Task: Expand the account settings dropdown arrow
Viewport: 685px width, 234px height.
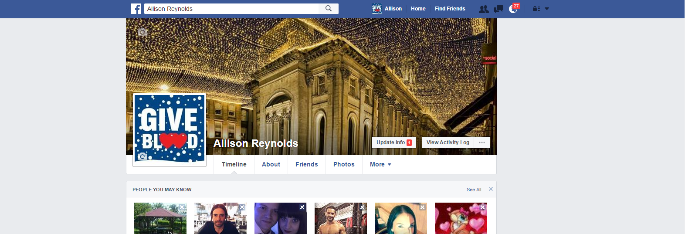Action: tap(547, 9)
